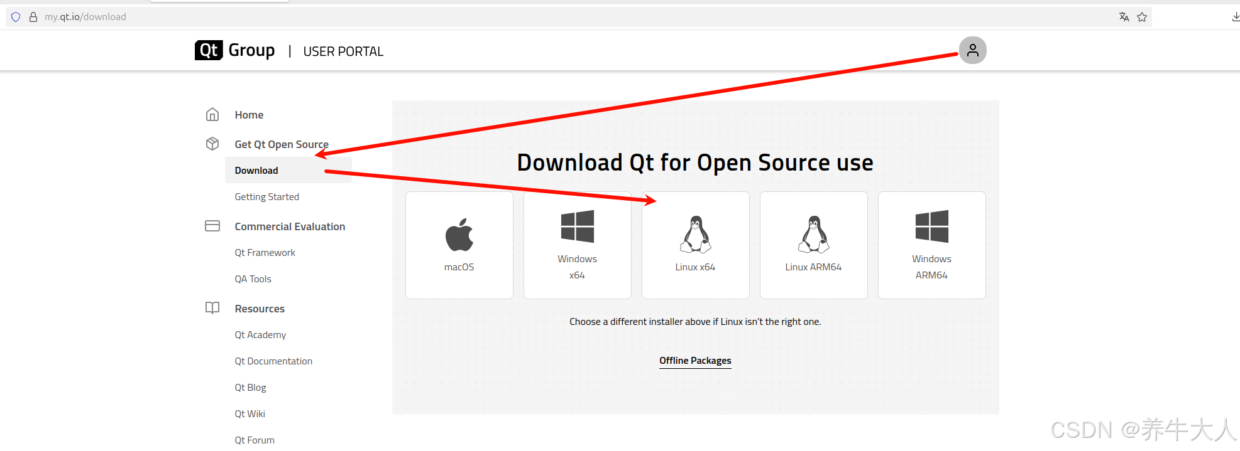This screenshot has width=1240, height=451.
Task: Select the macOS installer card
Action: 459,245
